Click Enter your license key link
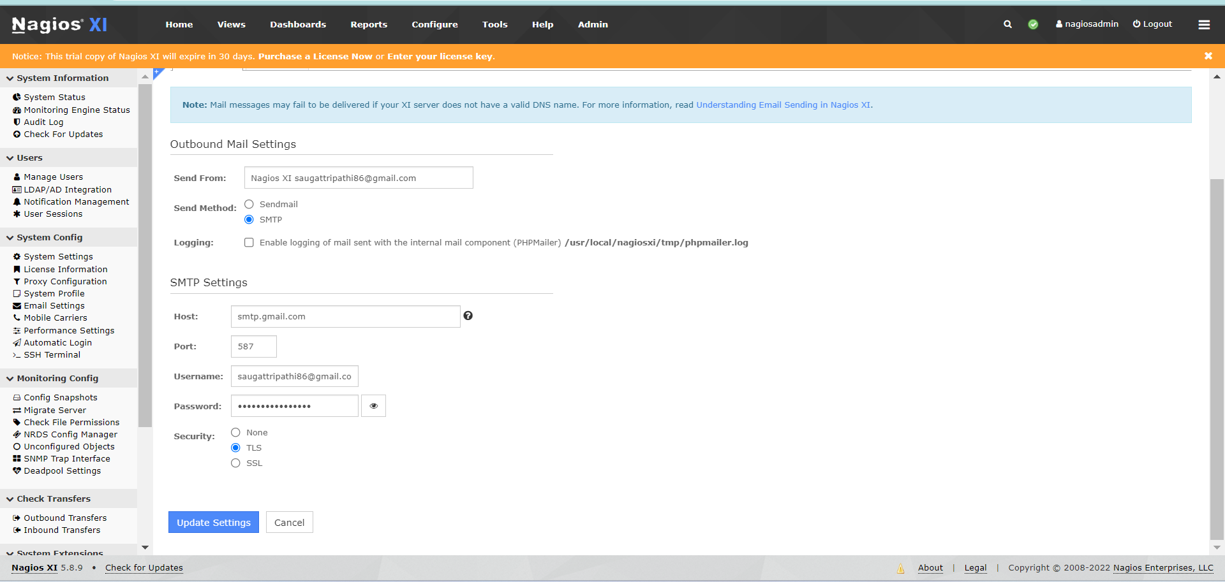 440,56
